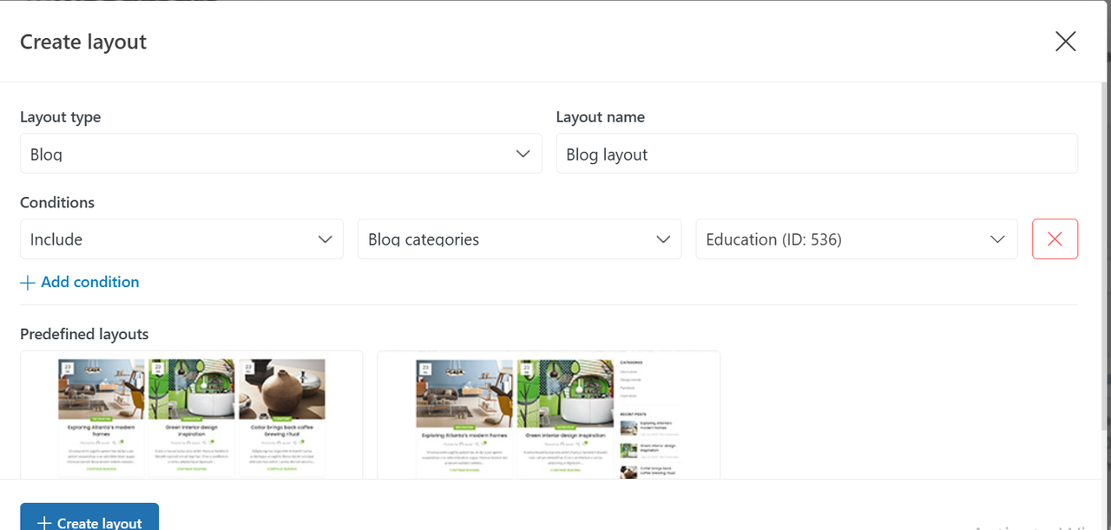Close the Create layout dialog
1111x530 pixels.
coord(1065,42)
